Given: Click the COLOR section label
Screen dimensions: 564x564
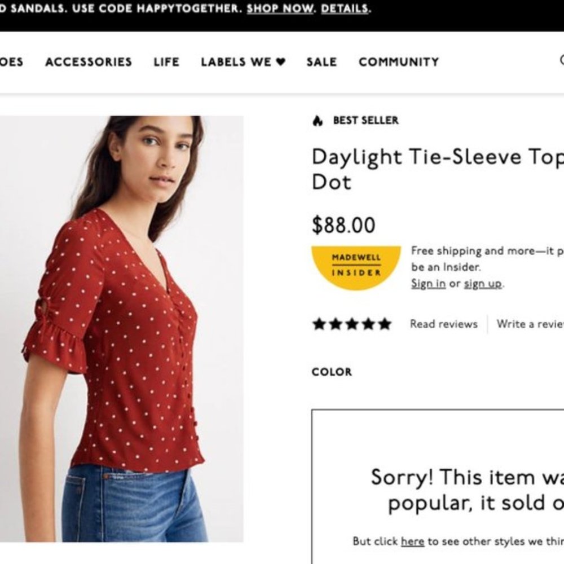Looking at the screenshot, I should [331, 372].
